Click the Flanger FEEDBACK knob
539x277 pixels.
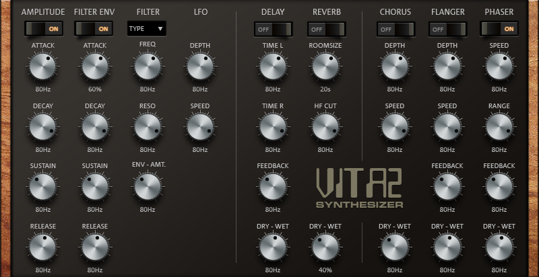447,186
